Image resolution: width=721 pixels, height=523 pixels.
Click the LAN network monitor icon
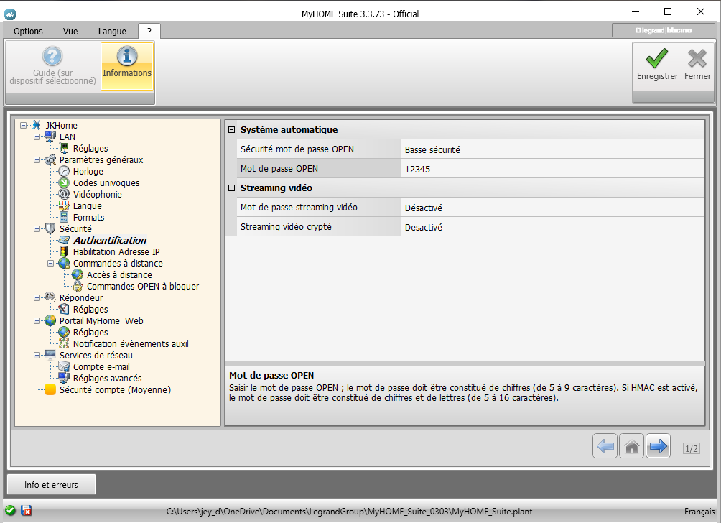coord(50,136)
